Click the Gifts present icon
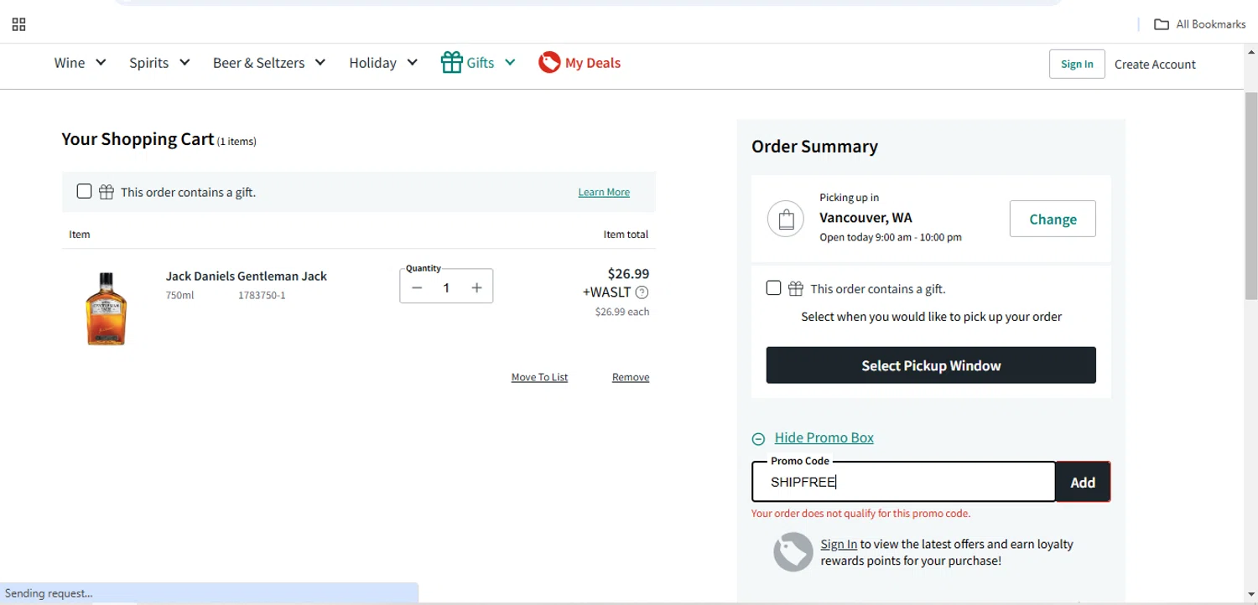Screen dimensions: 1258x605 tap(452, 62)
